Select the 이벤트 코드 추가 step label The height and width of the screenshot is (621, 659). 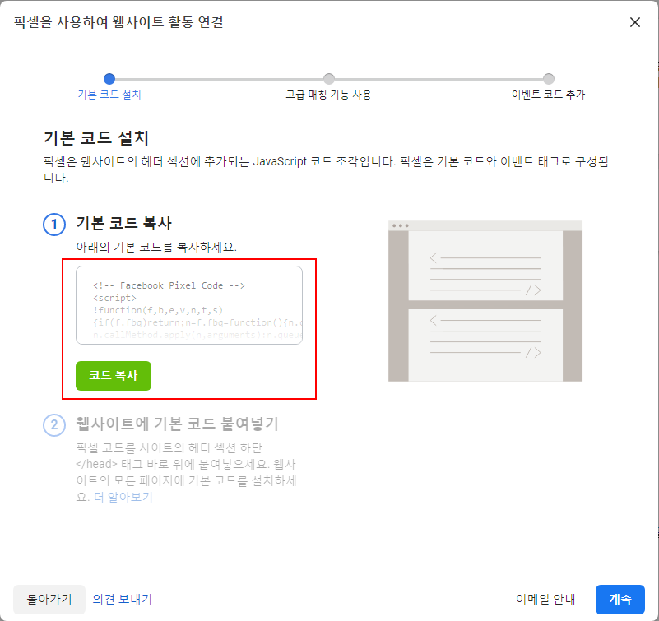click(x=548, y=95)
